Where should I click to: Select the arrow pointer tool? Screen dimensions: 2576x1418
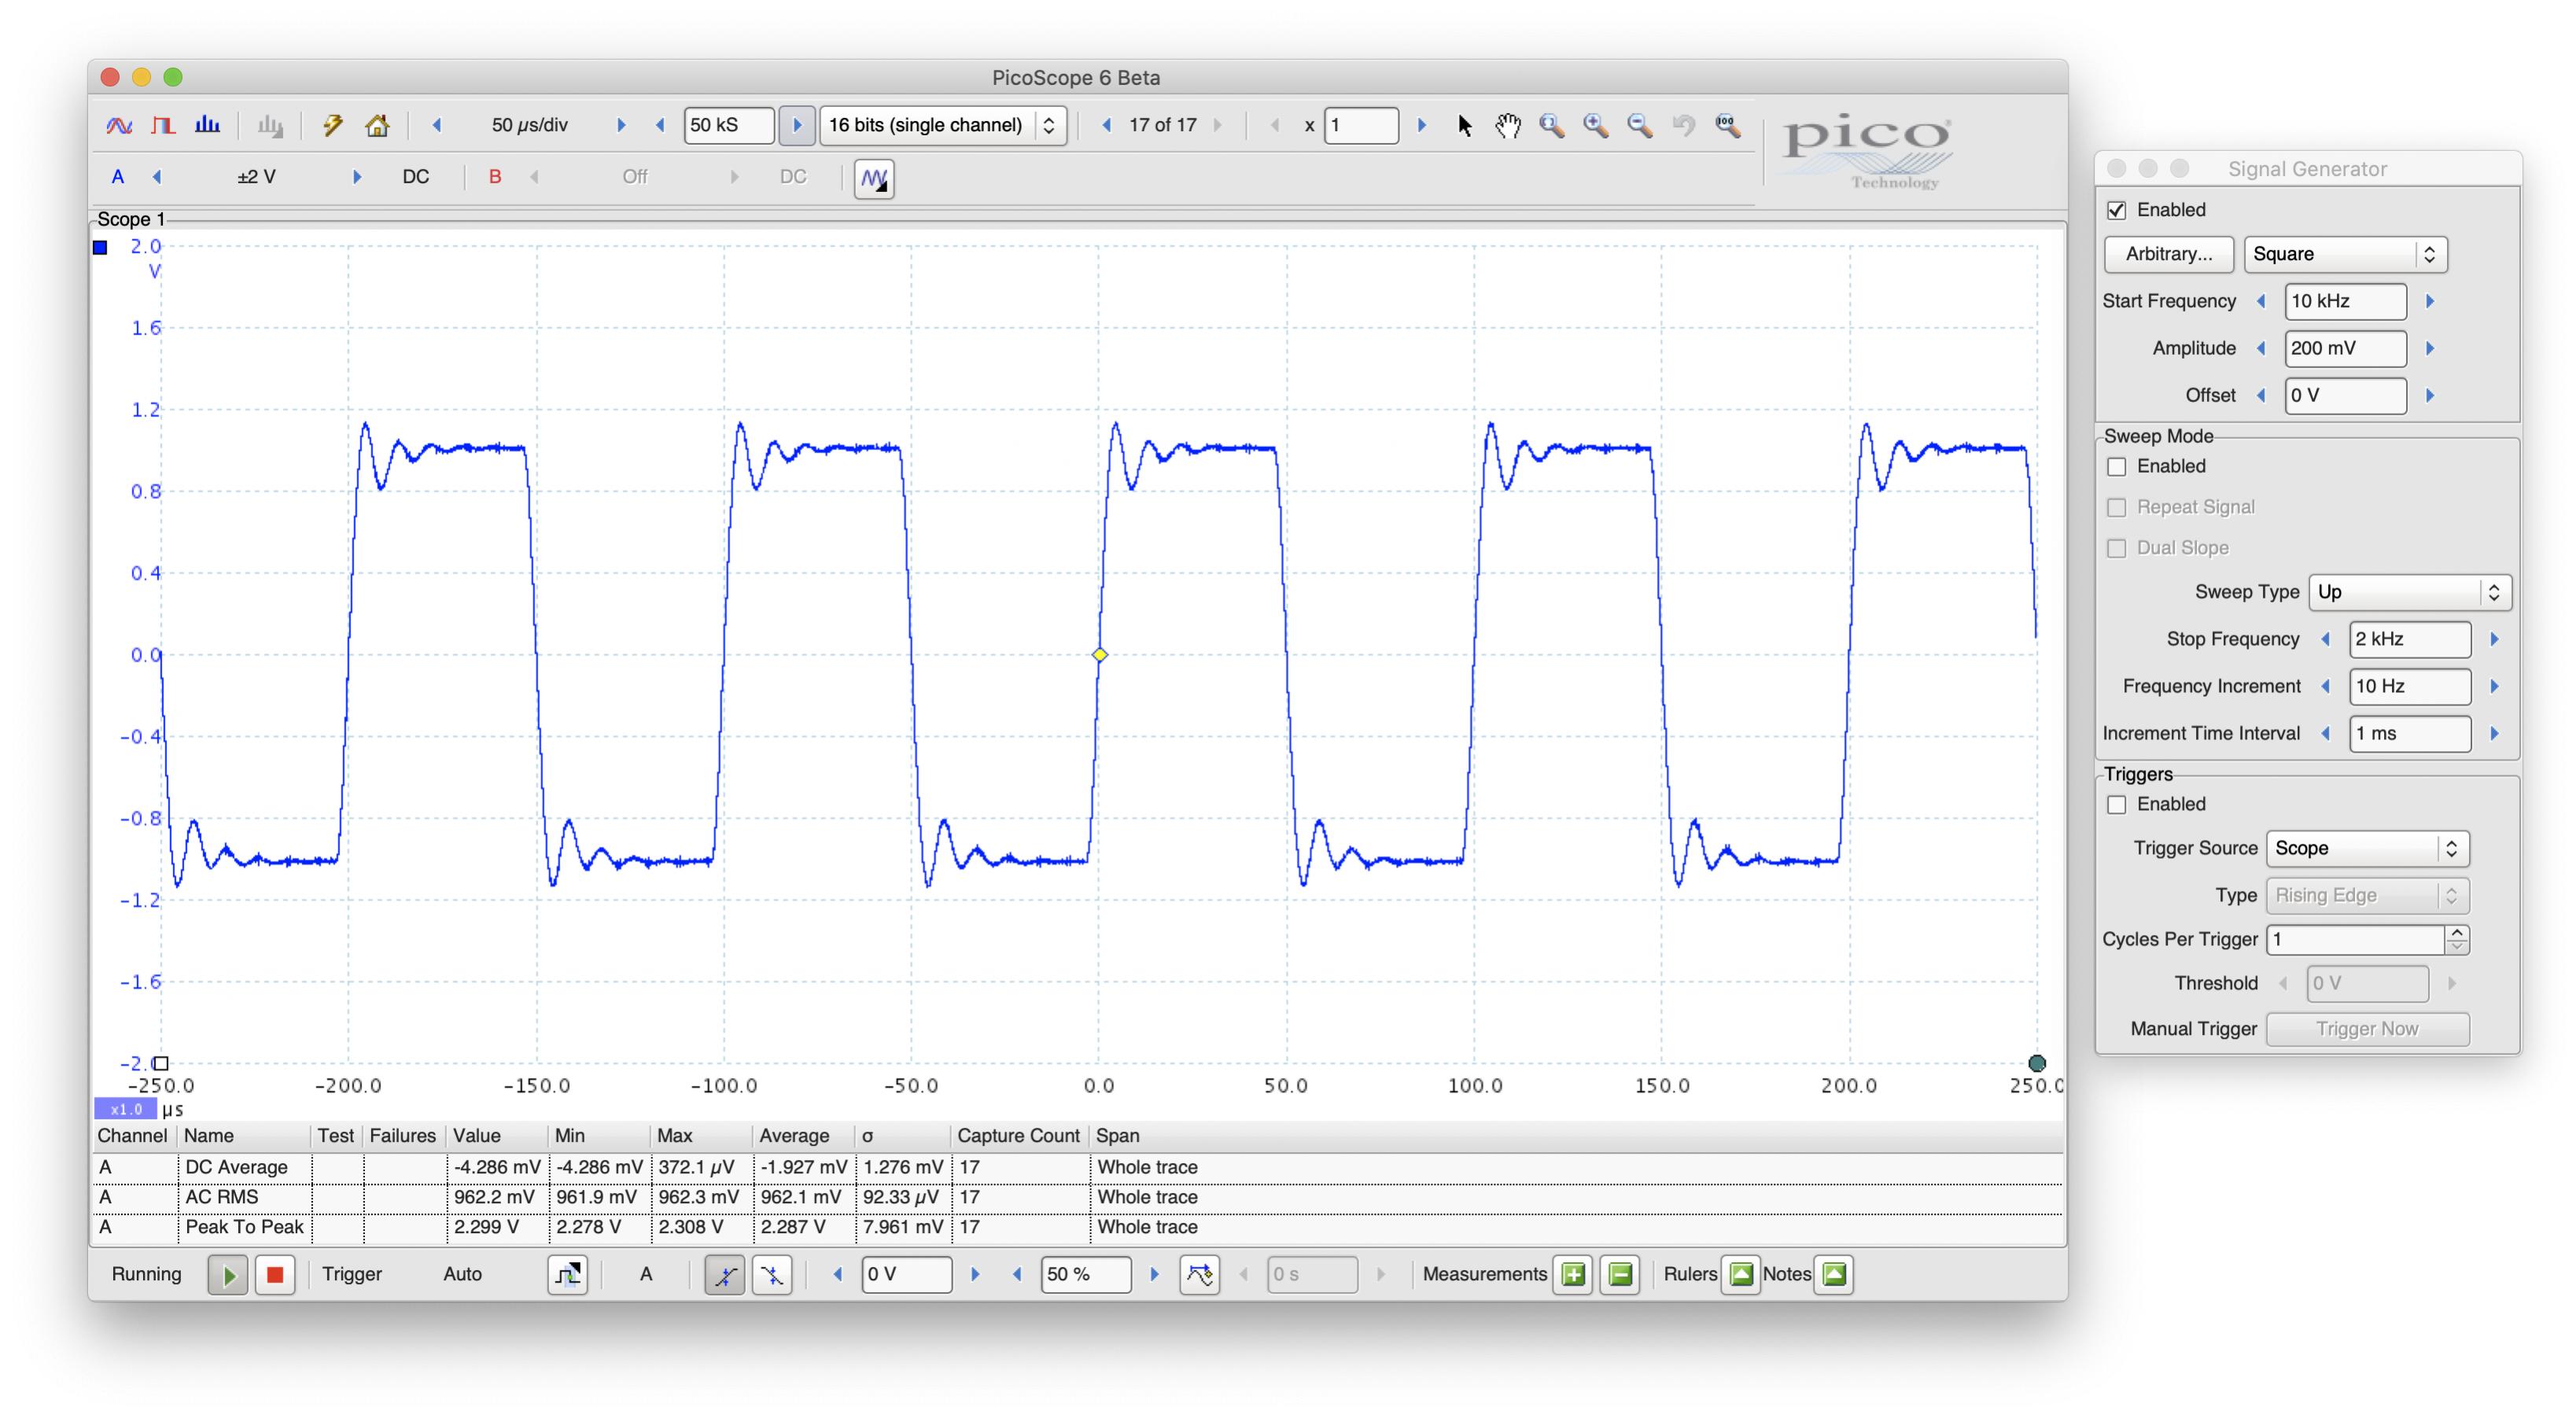1465,125
